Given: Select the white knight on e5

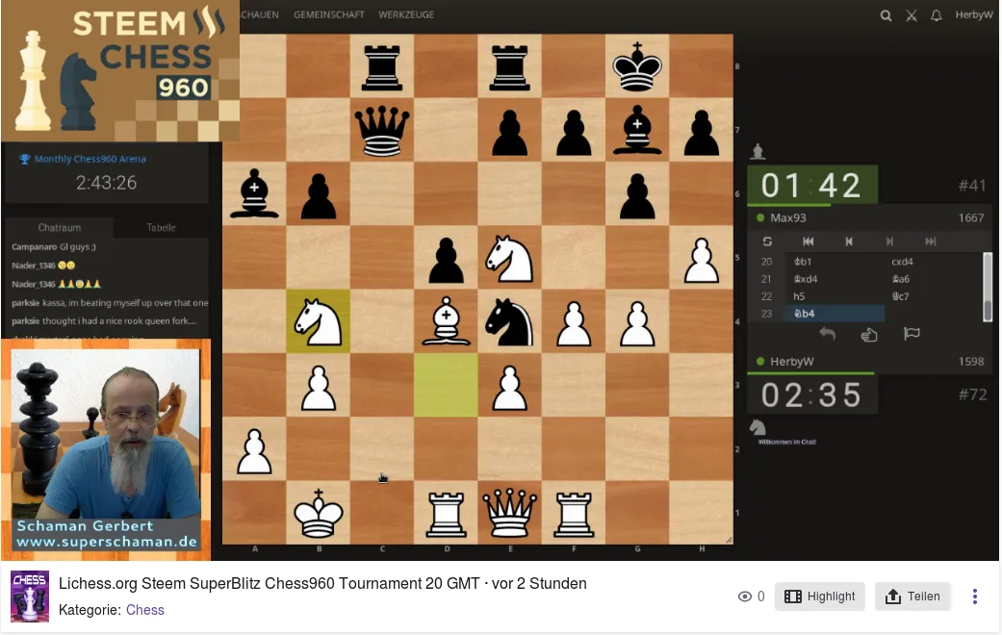Looking at the screenshot, I should (510, 258).
